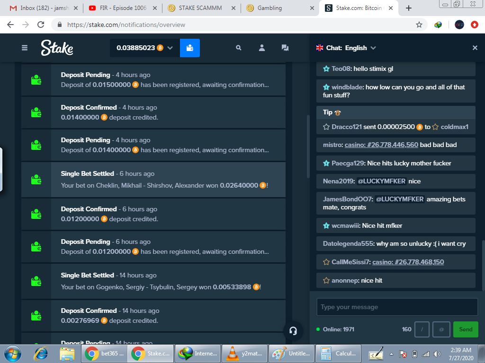This screenshot has height=363, width=485.
Task: Click the browser back arrow
Action: (x=10, y=25)
